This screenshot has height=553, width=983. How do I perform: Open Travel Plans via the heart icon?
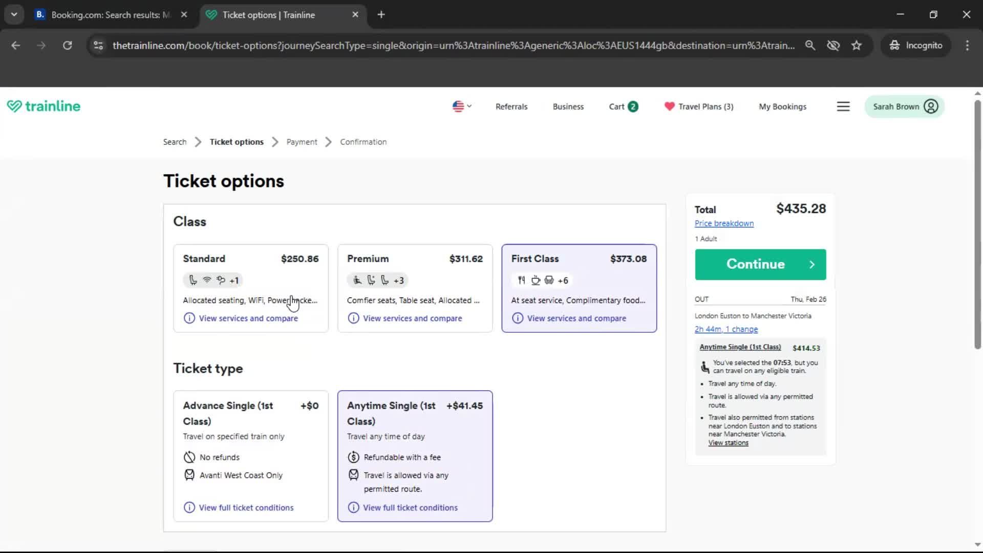coord(669,107)
